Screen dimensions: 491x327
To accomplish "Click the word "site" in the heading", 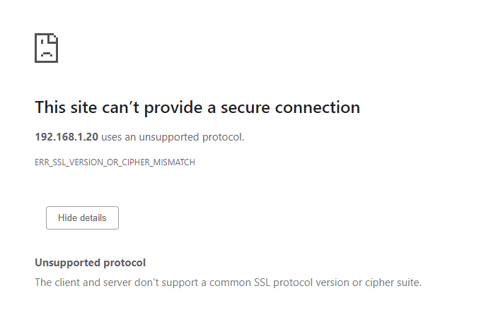I will coord(83,107).
